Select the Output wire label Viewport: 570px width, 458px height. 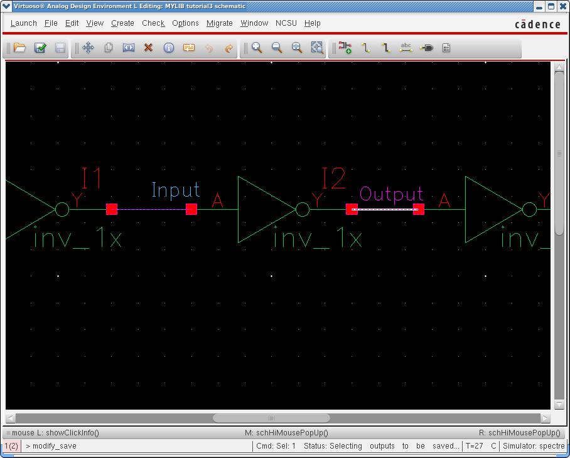392,194
